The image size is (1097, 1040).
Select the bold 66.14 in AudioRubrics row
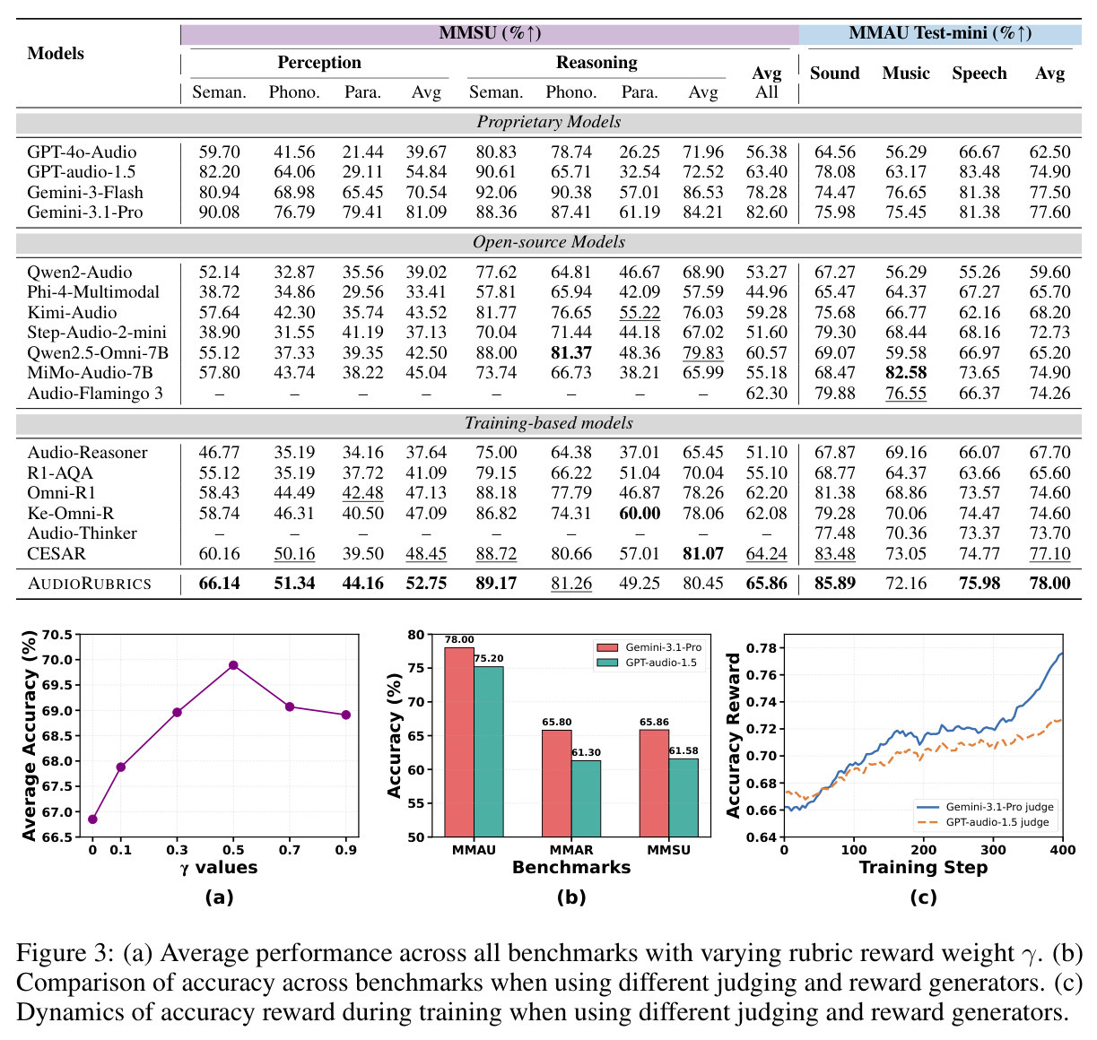(219, 584)
